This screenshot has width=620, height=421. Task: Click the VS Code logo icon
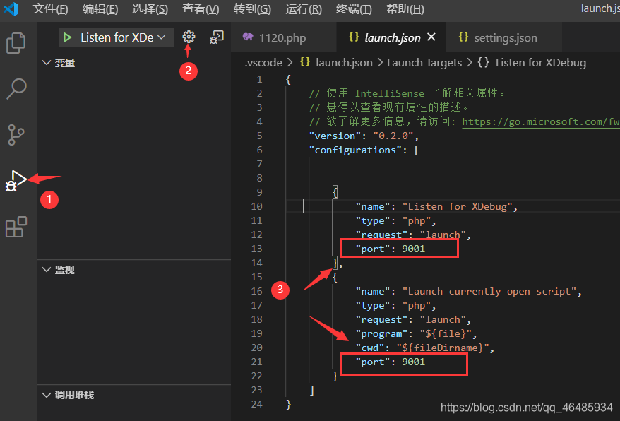[x=11, y=8]
